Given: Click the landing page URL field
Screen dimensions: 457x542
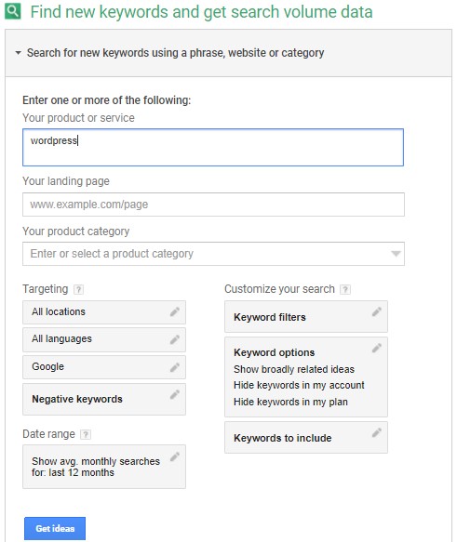Looking at the screenshot, I should pyautogui.click(x=213, y=205).
